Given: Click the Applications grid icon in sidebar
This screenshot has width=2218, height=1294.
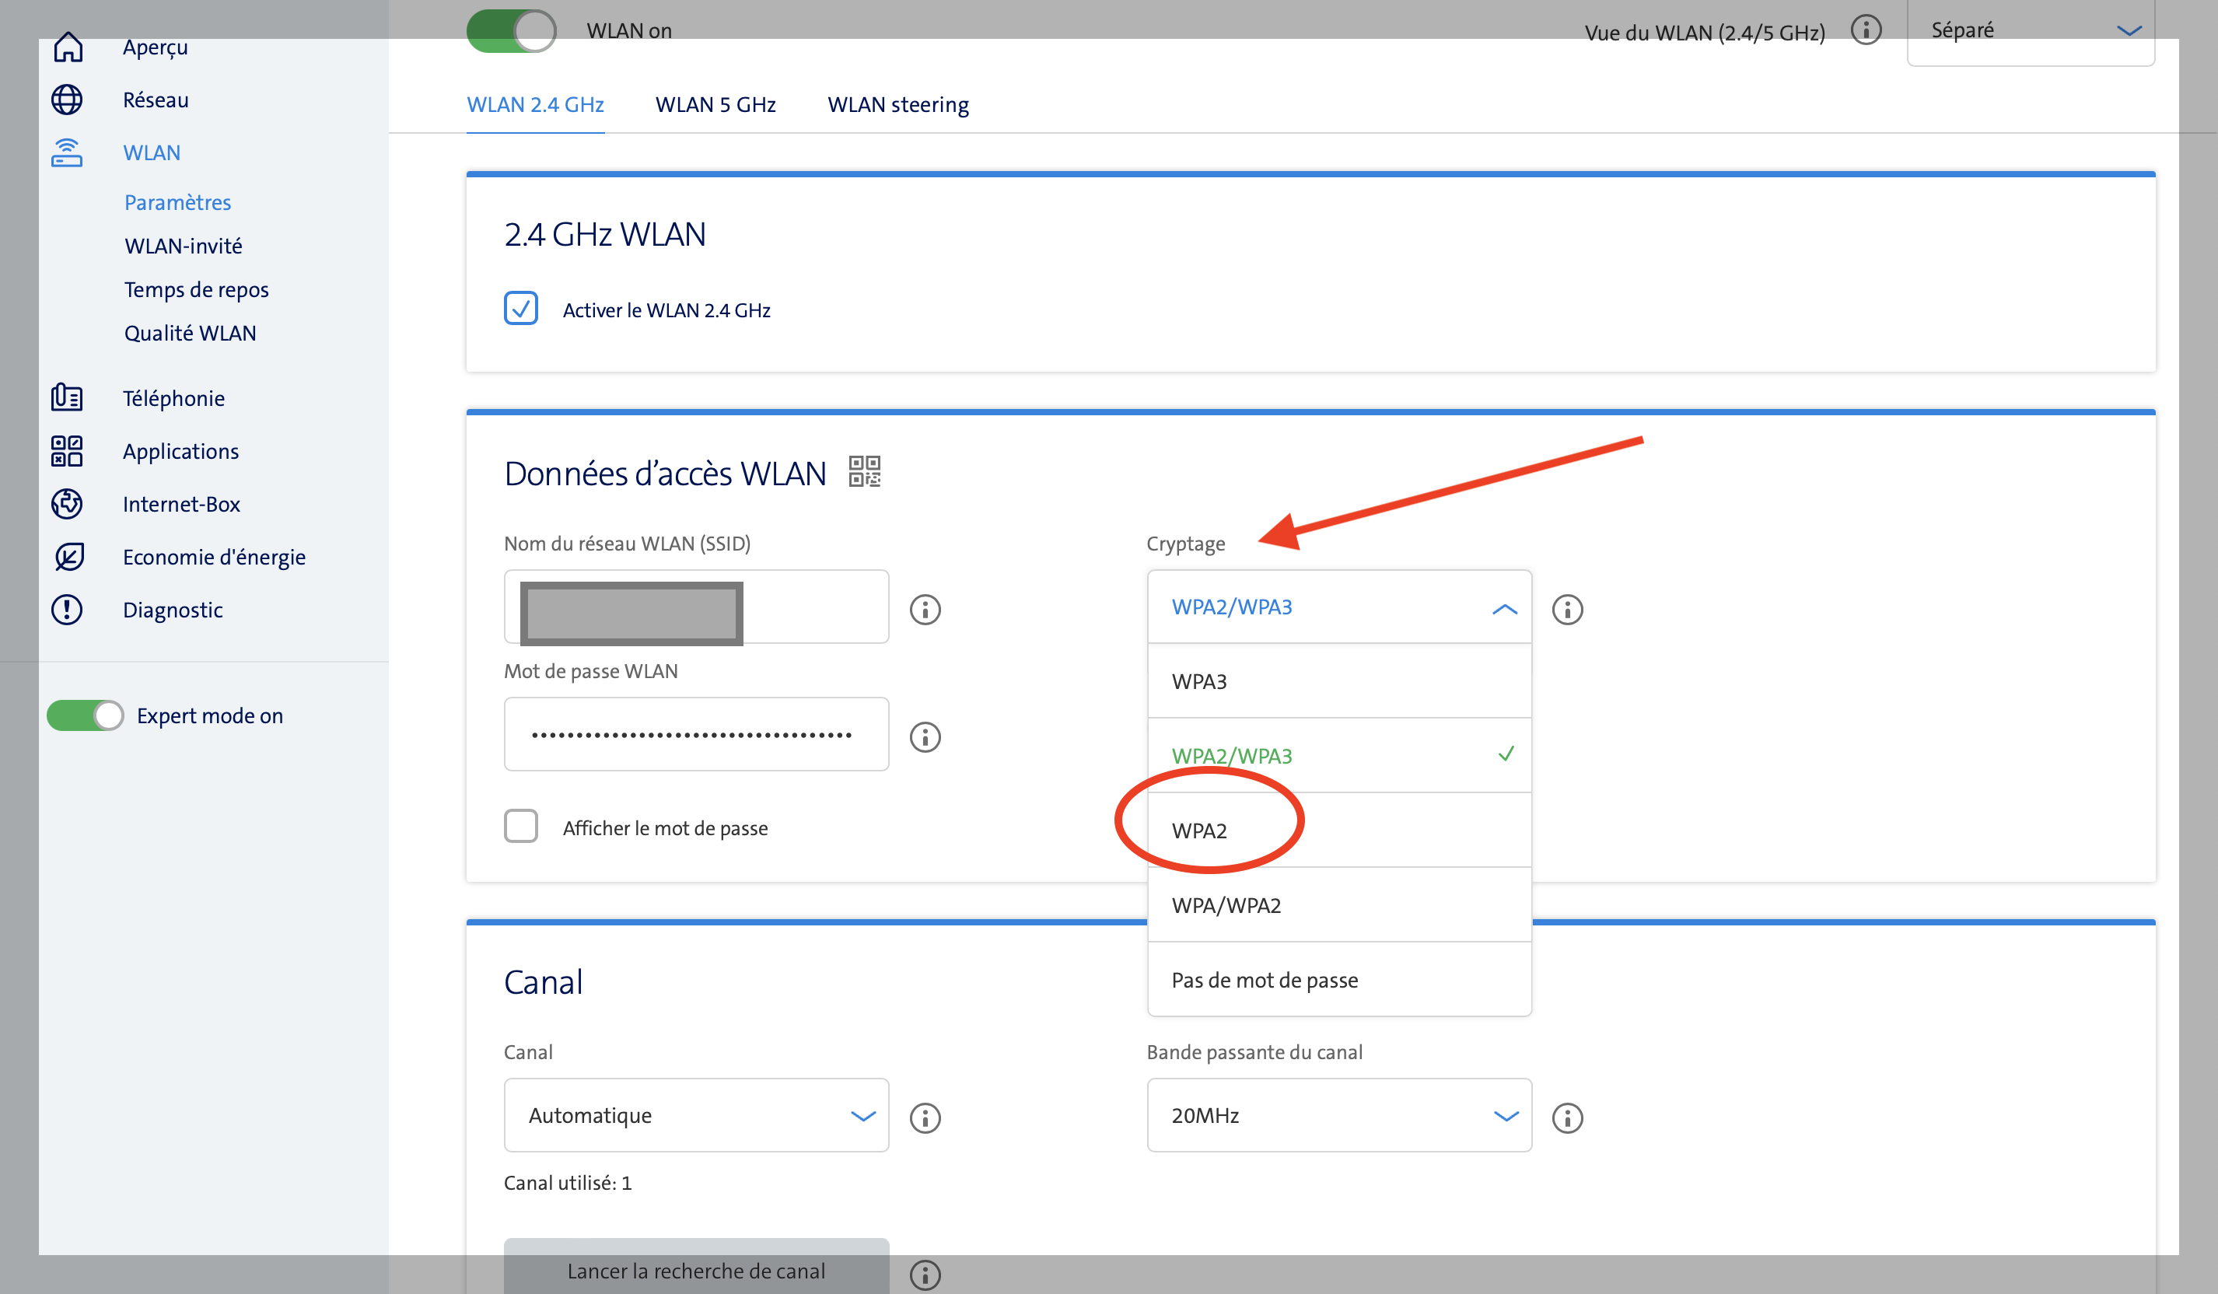Looking at the screenshot, I should [67, 451].
